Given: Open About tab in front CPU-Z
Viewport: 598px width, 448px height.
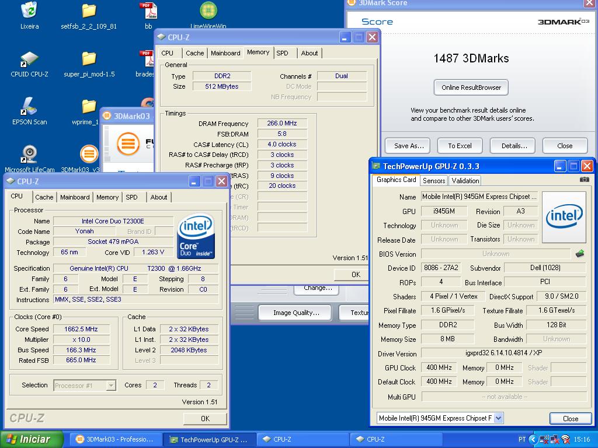Looking at the screenshot, I should pos(159,197).
